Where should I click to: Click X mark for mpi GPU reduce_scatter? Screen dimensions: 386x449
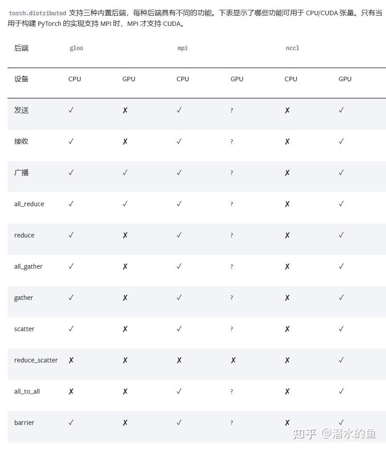click(233, 360)
